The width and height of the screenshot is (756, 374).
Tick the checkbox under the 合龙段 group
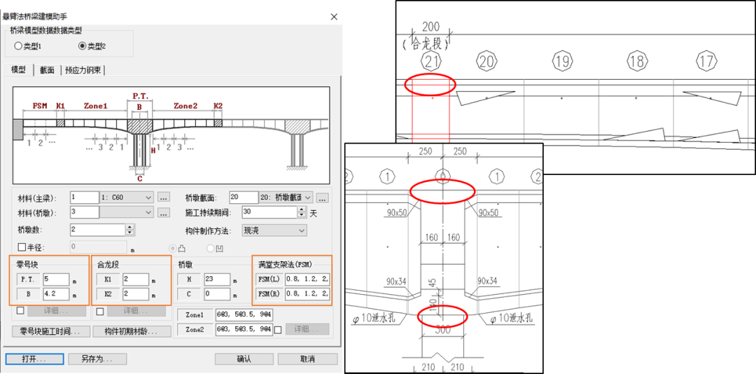[100, 311]
